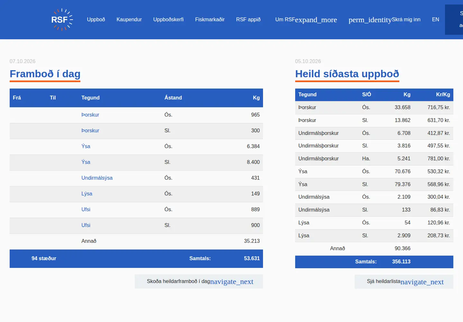
Task: Click Sjá heildarlista button
Action: pyautogui.click(x=404, y=282)
